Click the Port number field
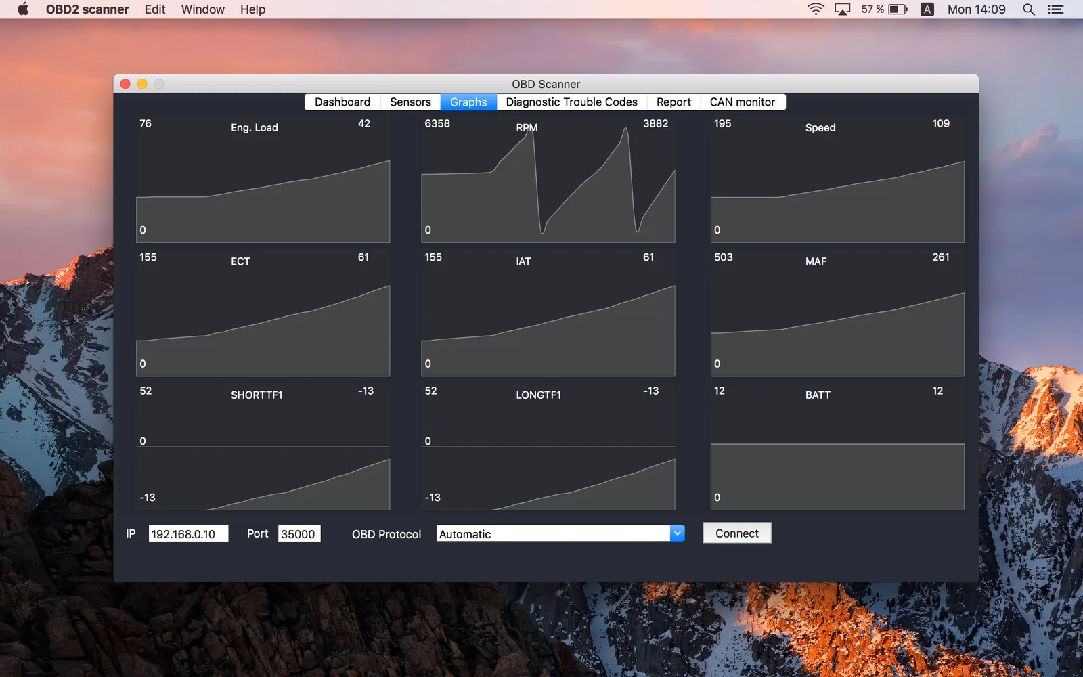The image size is (1083, 677). [x=299, y=533]
